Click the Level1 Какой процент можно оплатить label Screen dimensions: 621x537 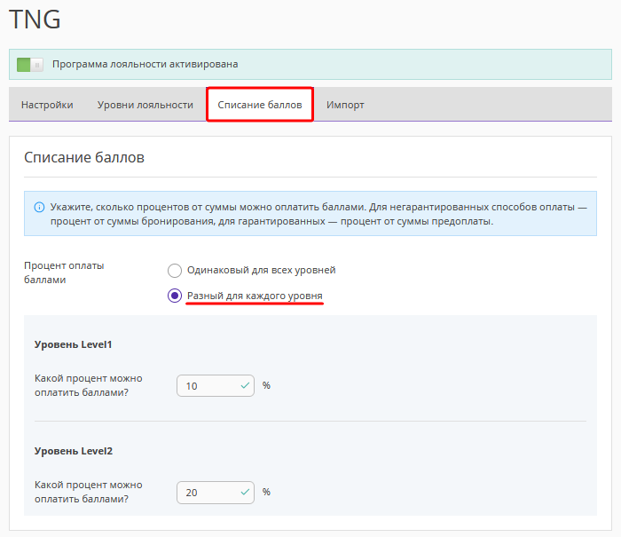tap(89, 385)
